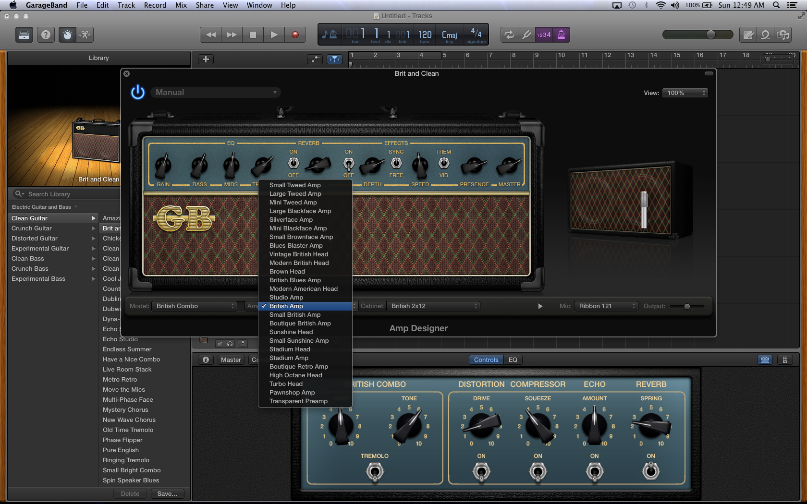The width and height of the screenshot is (807, 504).
Task: Choose Boutique Retro Amp option
Action: [305, 366]
